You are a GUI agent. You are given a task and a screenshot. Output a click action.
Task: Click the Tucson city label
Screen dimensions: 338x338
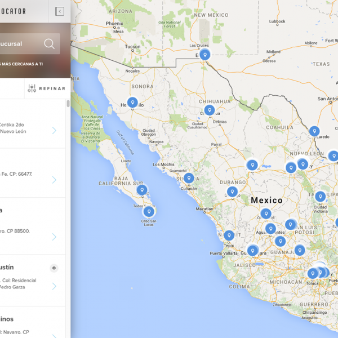tap(132, 47)
